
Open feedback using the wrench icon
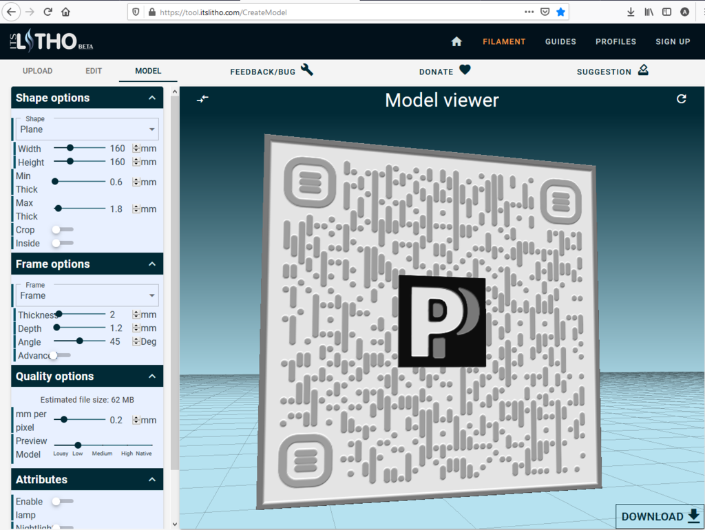307,70
